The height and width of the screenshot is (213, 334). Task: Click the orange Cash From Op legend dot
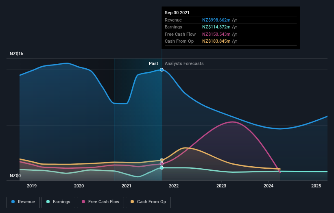pyautogui.click(x=132, y=202)
